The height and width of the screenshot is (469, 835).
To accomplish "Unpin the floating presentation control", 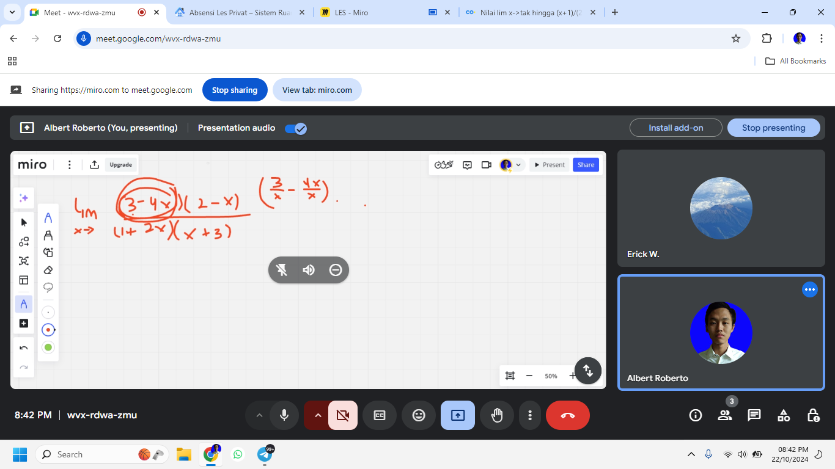I will pos(282,270).
